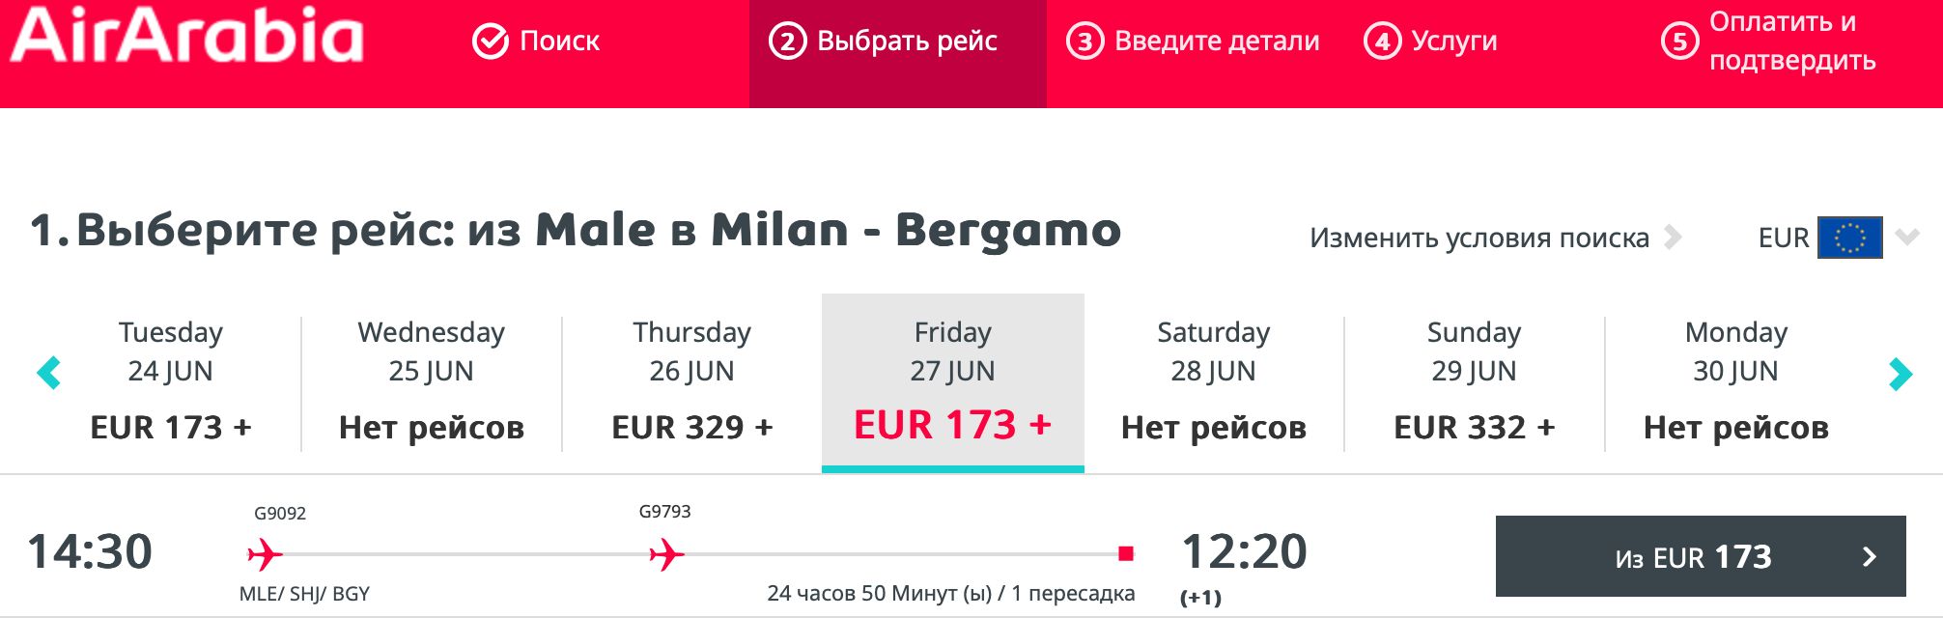Open step 5 Оплатить и подтвердить
The image size is (1943, 618).
point(1768,42)
